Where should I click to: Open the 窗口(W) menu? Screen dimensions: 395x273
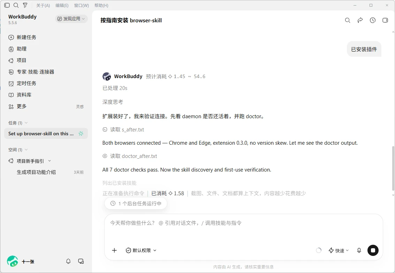pos(81,5)
